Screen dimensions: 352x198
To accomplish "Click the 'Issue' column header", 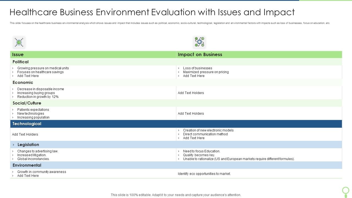I will point(93,54).
